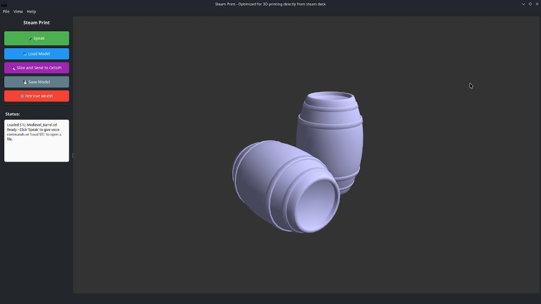Click the Steam Print sidebar heading
The height and width of the screenshot is (304, 541).
tap(37, 23)
